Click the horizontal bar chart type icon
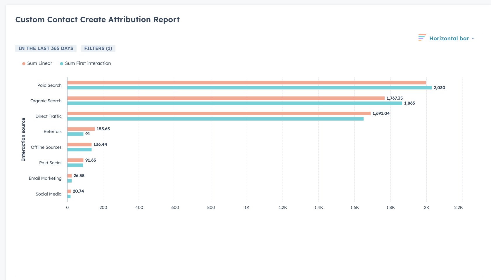Viewport: 491px width, 280px height. click(422, 38)
